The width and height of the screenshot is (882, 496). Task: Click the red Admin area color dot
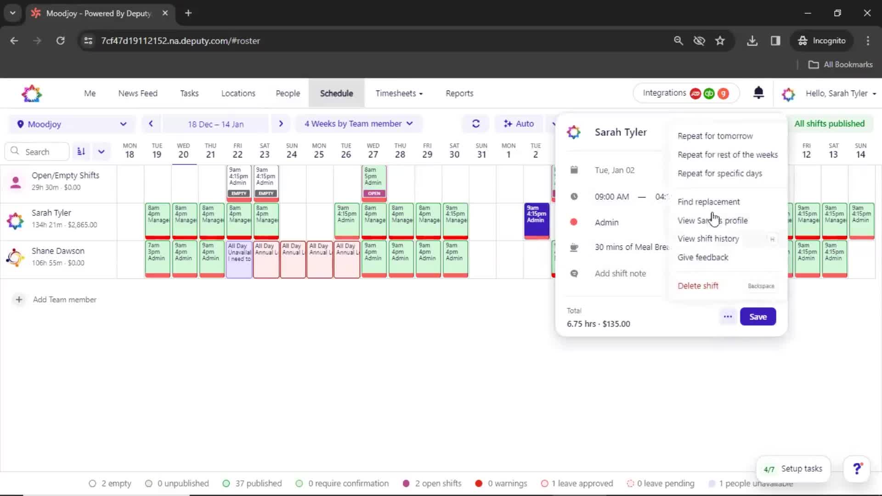point(574,222)
